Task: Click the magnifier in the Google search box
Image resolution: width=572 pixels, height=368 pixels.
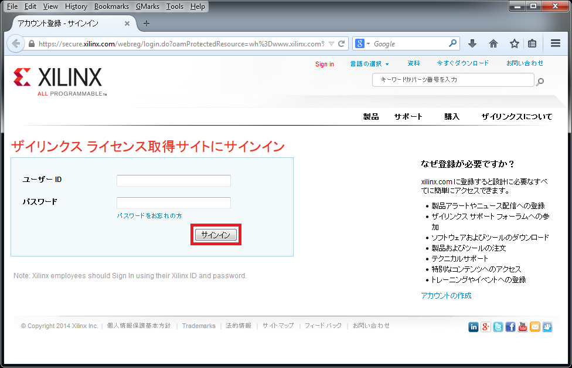Action: (452, 43)
